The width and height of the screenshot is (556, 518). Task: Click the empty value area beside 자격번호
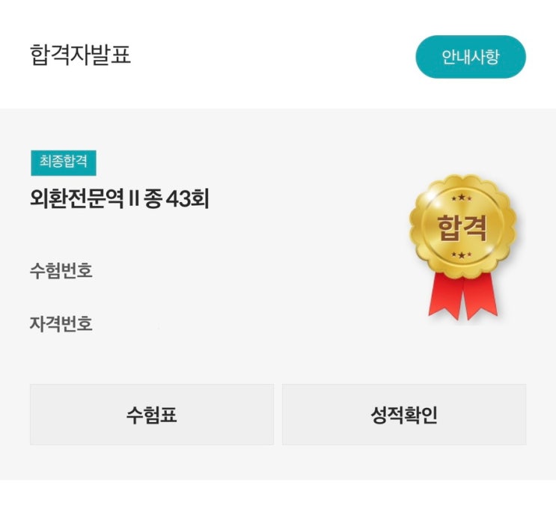pyautogui.click(x=187, y=324)
